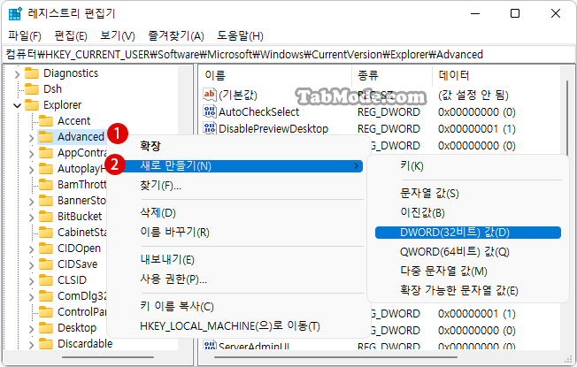Click the AutoCheckSelect DWORD icon
This screenshot has height=367, width=577.
pyautogui.click(x=210, y=111)
